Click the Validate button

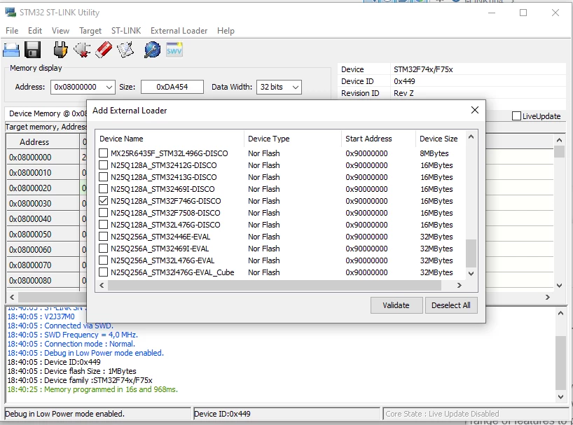coord(396,305)
